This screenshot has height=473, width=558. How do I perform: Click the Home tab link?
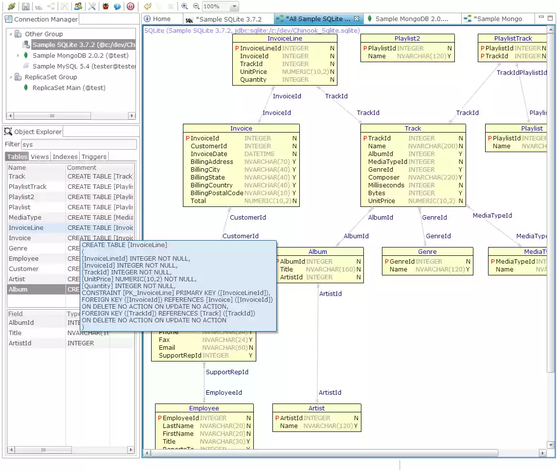point(162,18)
